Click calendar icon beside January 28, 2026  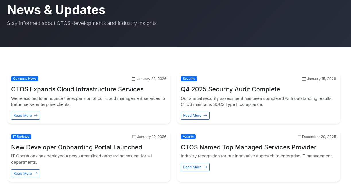click(x=133, y=79)
